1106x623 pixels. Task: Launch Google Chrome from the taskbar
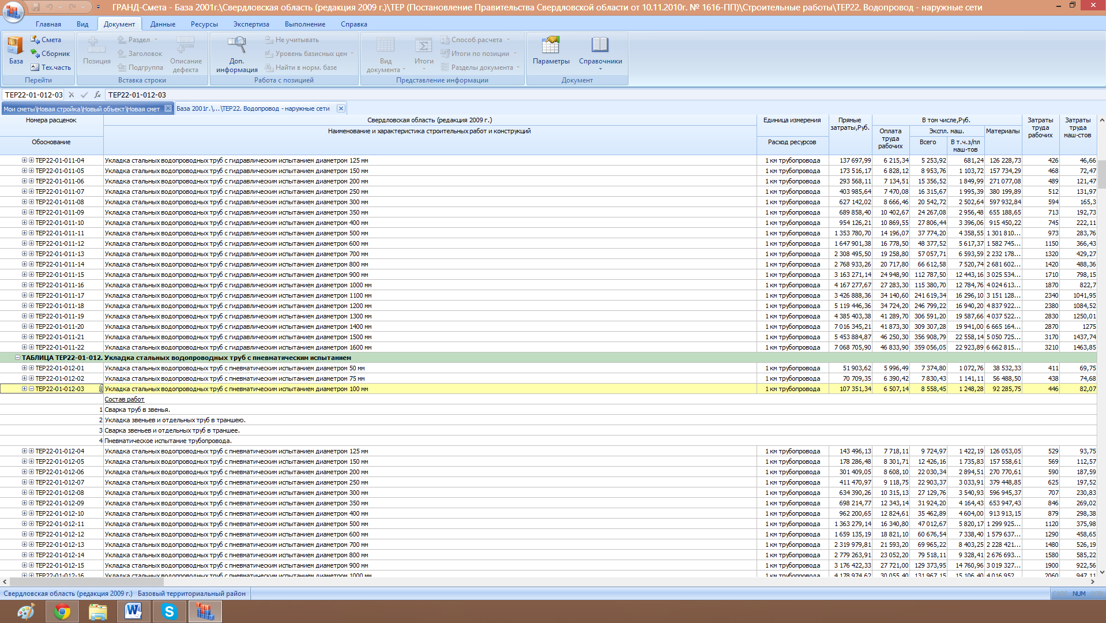tap(62, 611)
